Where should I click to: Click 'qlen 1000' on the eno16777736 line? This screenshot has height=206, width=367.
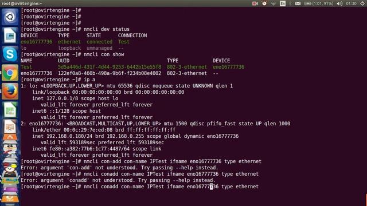[277, 124]
